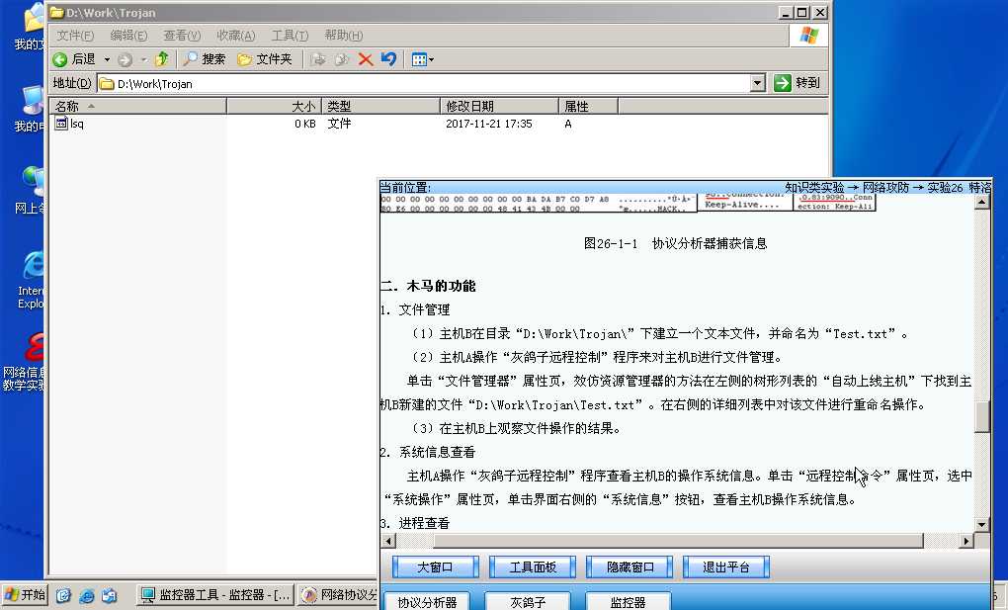Click the horizontal scrollbar right arrow
Screen dimensions: 1008x610
click(x=966, y=541)
